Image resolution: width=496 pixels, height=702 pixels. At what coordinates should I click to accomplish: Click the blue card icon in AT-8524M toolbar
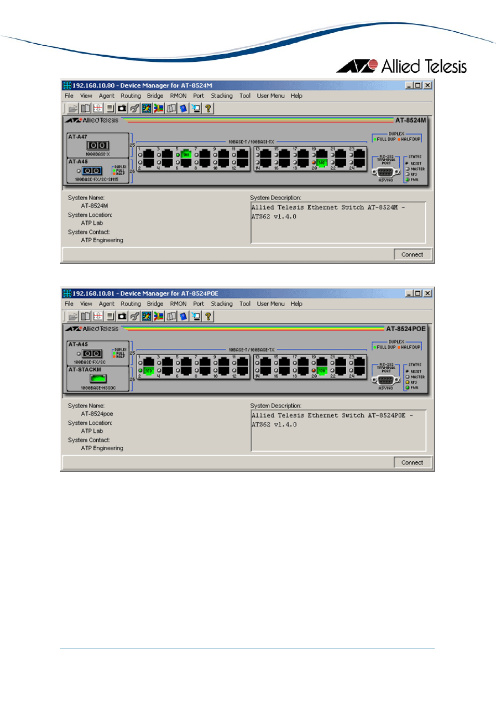[183, 108]
